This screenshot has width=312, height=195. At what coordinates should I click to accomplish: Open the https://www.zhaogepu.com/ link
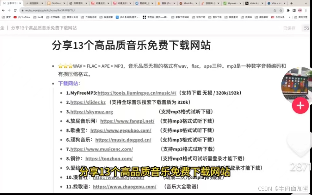125,187
